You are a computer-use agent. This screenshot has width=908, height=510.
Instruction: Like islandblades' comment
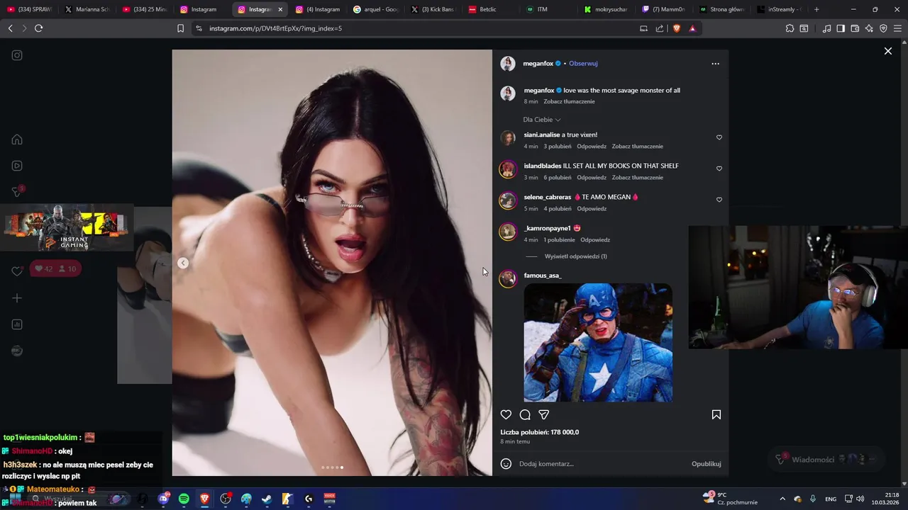point(719,169)
